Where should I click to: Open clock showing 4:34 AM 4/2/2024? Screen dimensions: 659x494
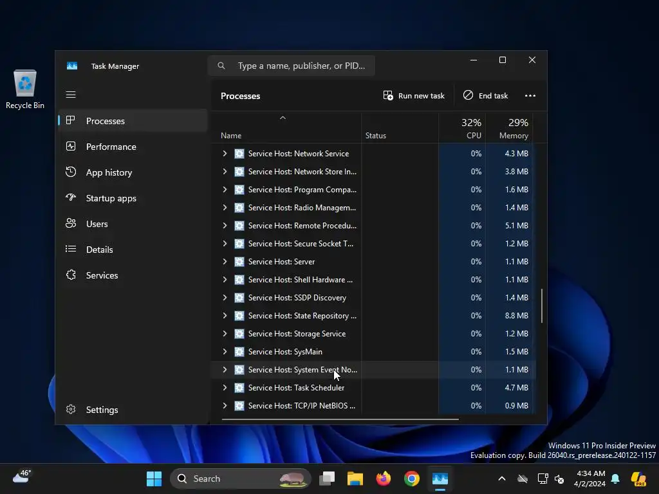tap(589, 479)
